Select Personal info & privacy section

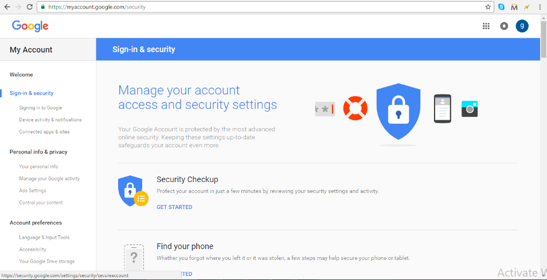(38, 152)
